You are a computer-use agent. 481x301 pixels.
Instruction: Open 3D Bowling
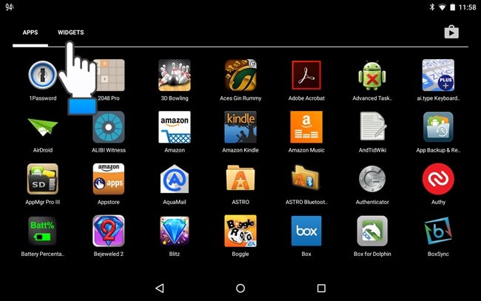pos(175,75)
